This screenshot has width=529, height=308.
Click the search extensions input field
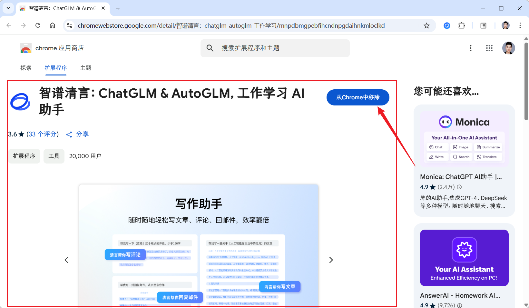(x=274, y=48)
